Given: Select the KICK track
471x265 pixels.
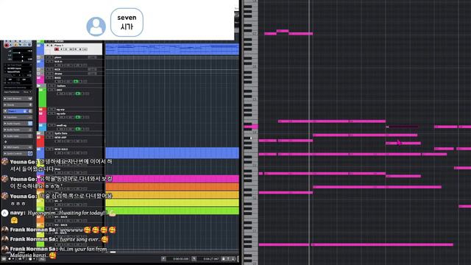Looking at the screenshot, I should [x=57, y=69].
